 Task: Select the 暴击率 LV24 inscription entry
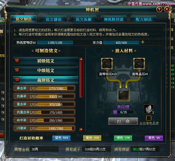pyautogui.click(x=44, y=88)
